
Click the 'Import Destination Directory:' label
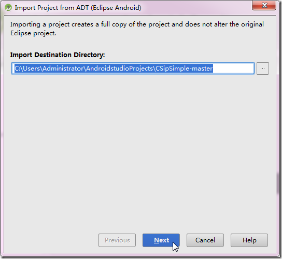tap(58, 54)
